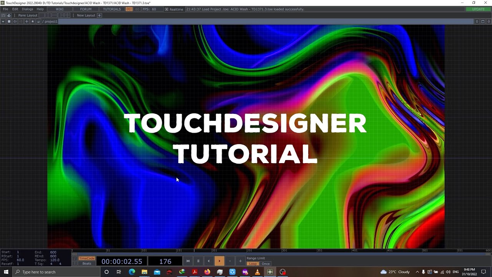This screenshot has width=492, height=277.
Task: Show hidden system tray icons chevron
Action: click(x=417, y=272)
